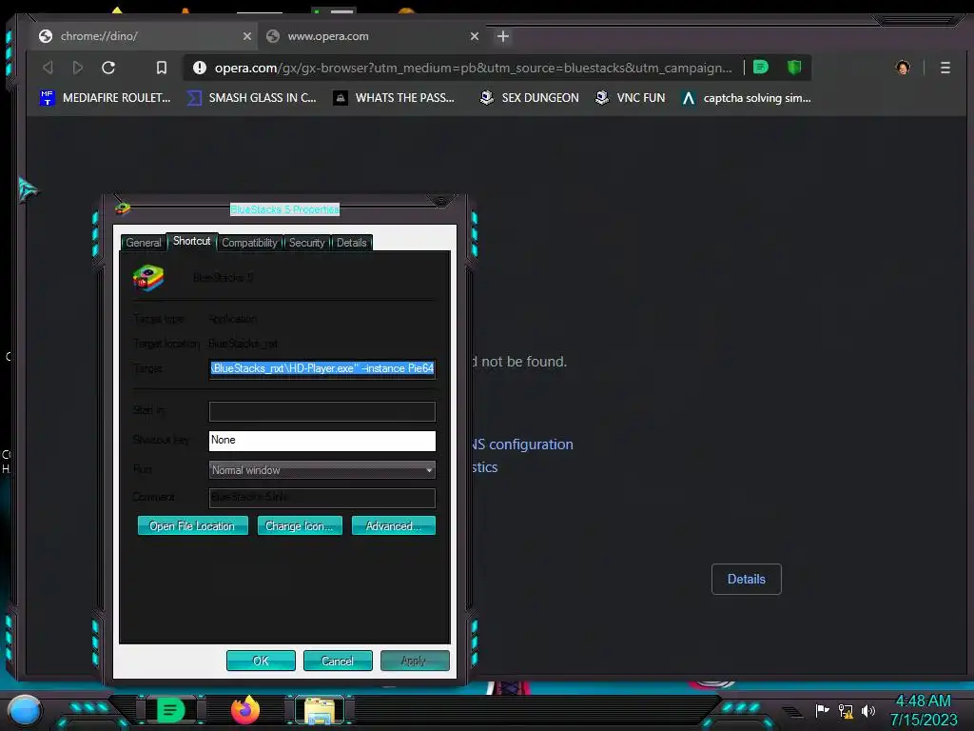974x731 pixels.
Task: Close the chrome://dino/ tab
Action: pyautogui.click(x=246, y=36)
